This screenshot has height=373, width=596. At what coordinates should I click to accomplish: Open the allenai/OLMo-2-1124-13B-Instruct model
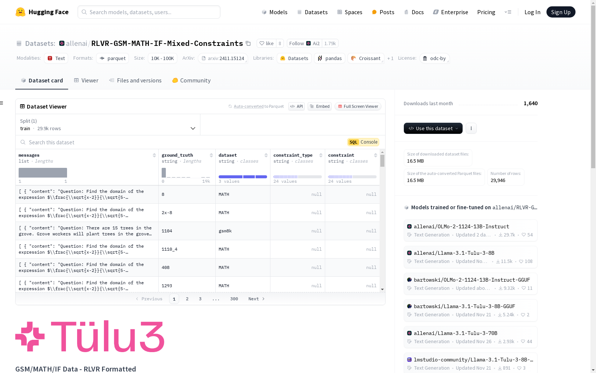(x=470, y=231)
